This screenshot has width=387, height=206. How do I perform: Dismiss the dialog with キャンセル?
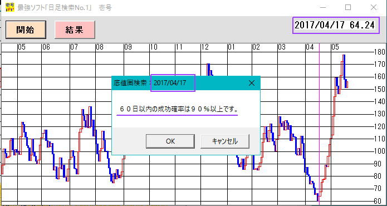coord(225,141)
